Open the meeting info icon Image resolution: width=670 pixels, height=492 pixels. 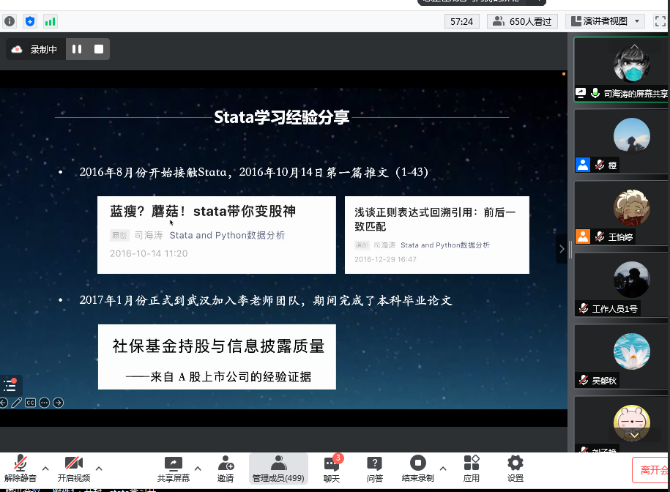click(x=10, y=21)
